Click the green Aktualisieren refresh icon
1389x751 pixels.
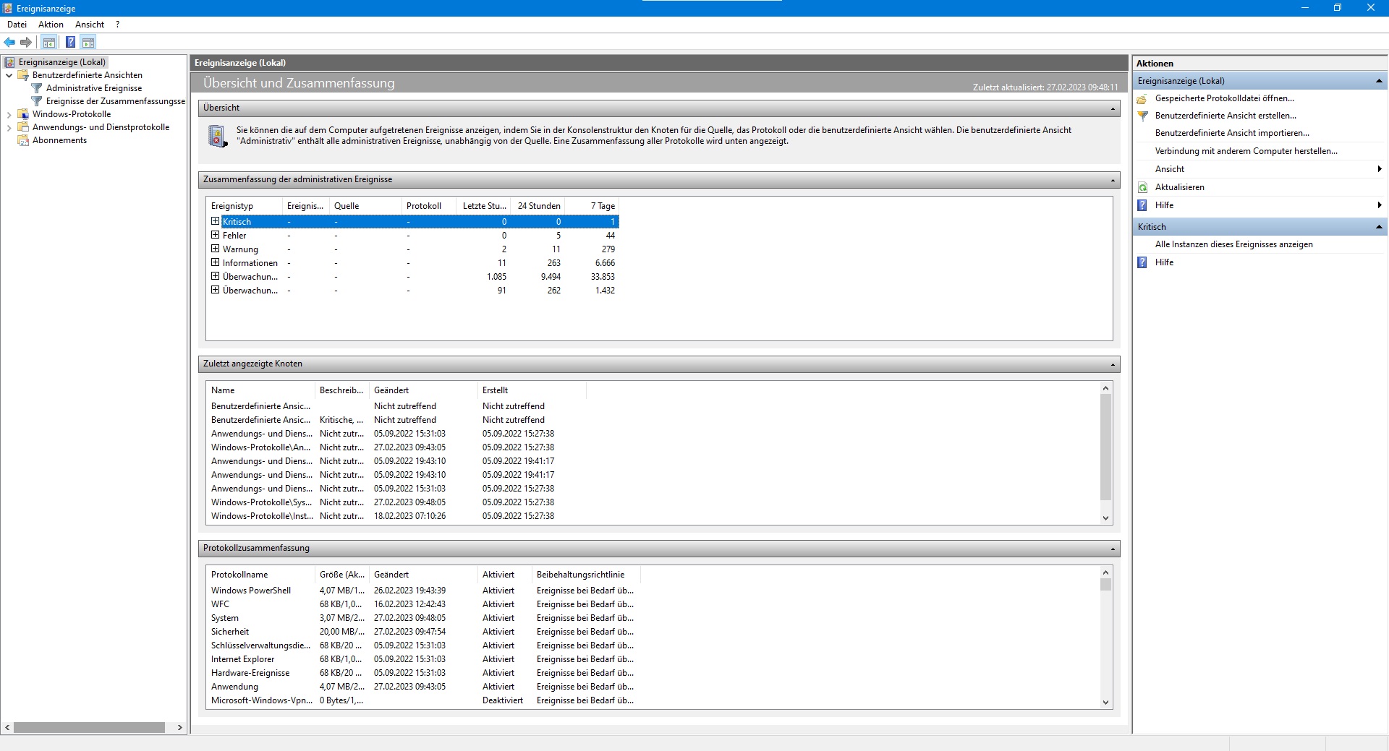coord(1142,187)
